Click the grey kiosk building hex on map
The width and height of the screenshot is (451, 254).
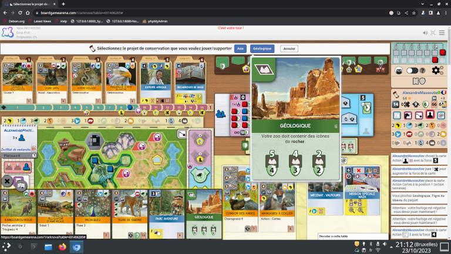[94, 141]
